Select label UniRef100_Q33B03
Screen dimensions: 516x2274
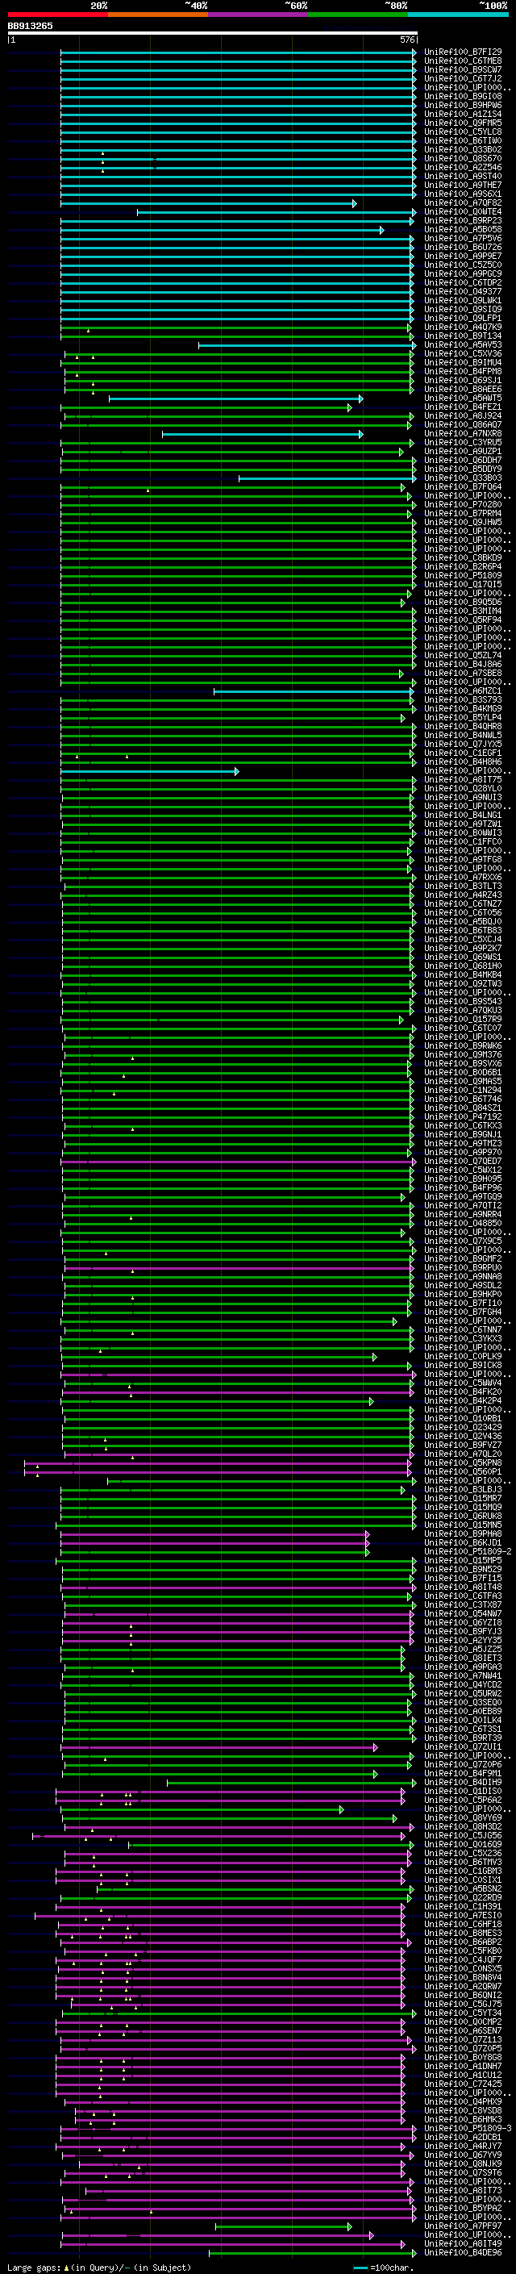pyautogui.click(x=463, y=478)
